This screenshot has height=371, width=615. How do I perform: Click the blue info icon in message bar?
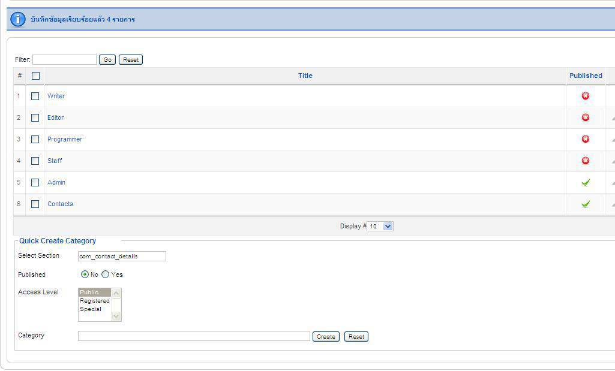tap(17, 19)
